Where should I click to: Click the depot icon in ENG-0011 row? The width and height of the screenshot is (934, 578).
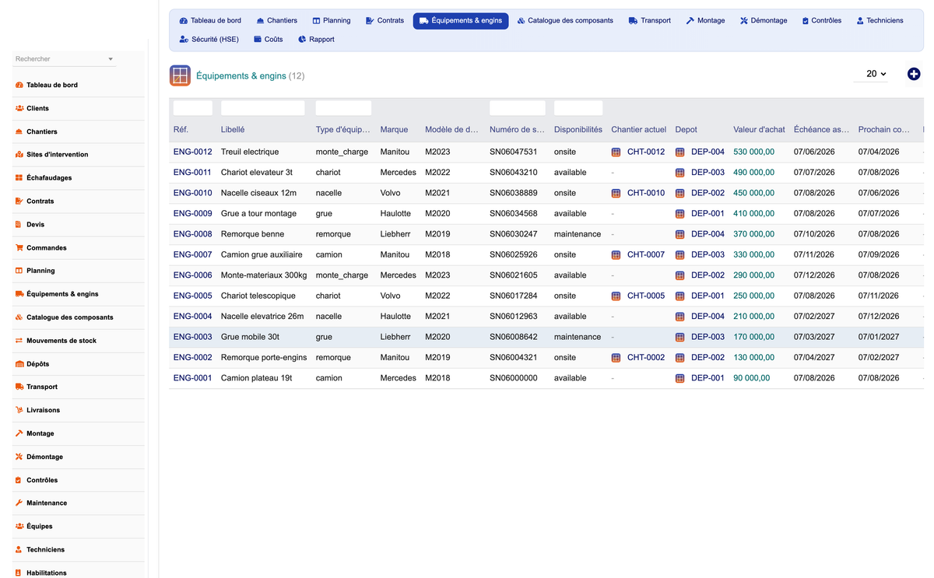click(679, 173)
